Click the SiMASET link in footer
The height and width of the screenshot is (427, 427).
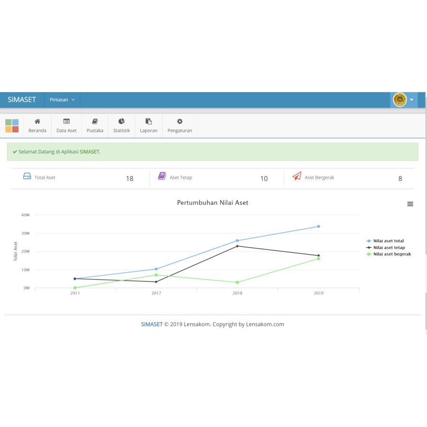pos(151,325)
